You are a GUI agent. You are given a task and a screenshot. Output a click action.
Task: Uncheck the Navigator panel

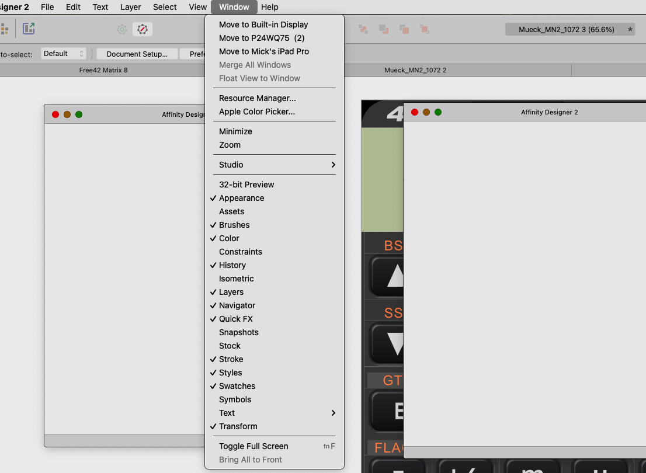pyautogui.click(x=275, y=306)
